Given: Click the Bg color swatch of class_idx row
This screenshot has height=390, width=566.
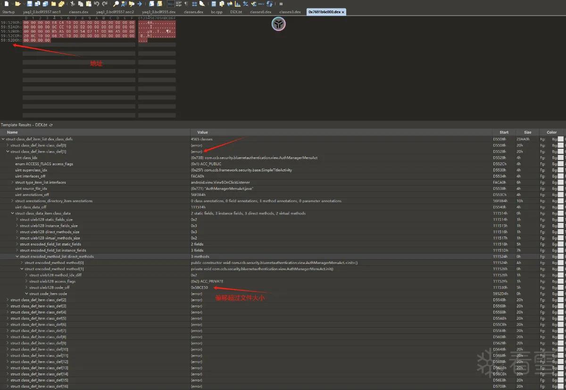Looking at the screenshot, I should pos(561,158).
